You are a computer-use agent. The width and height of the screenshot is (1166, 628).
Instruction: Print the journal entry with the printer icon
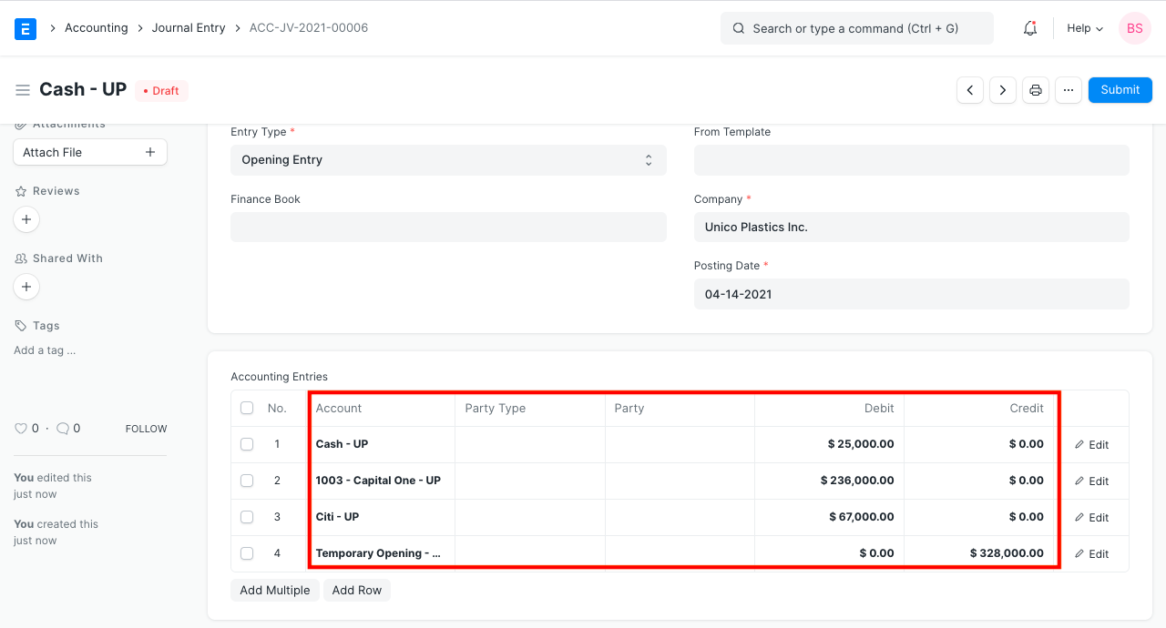click(x=1035, y=89)
